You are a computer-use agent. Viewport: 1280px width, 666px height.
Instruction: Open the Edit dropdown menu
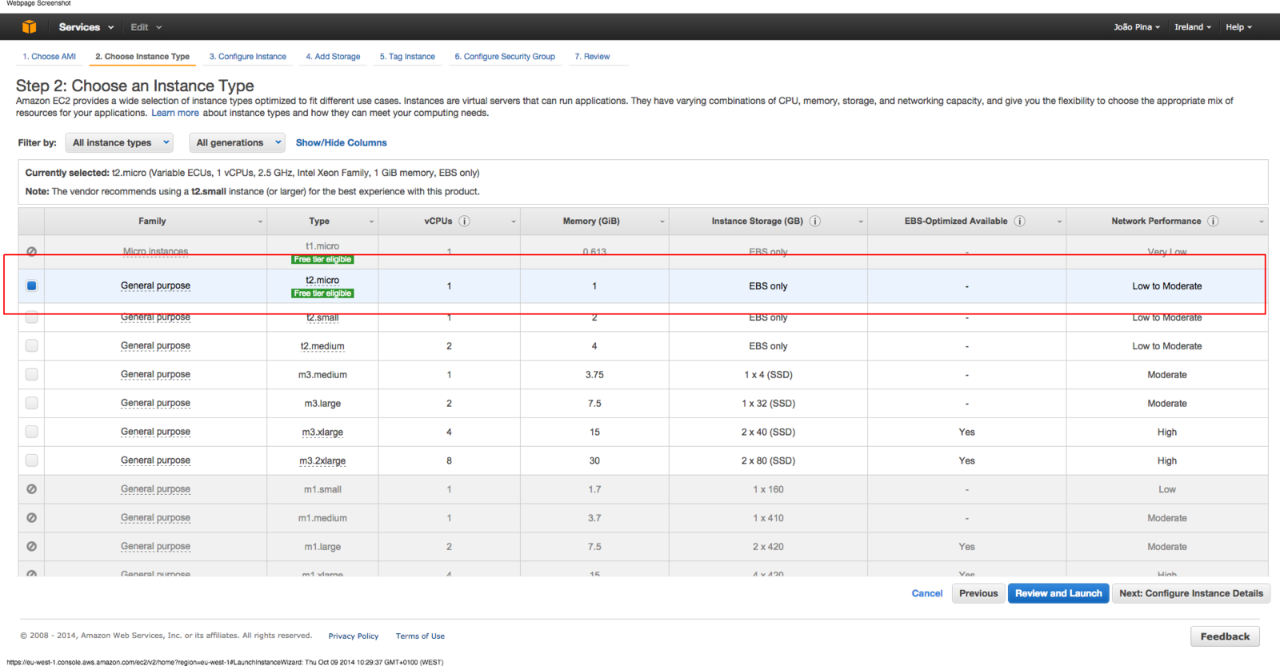[146, 27]
